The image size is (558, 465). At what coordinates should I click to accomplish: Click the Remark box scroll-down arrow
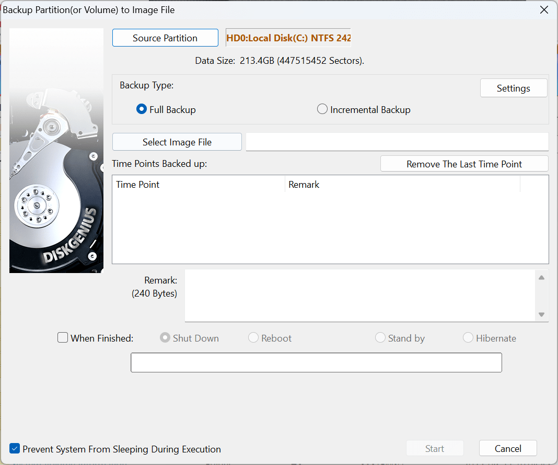542,314
